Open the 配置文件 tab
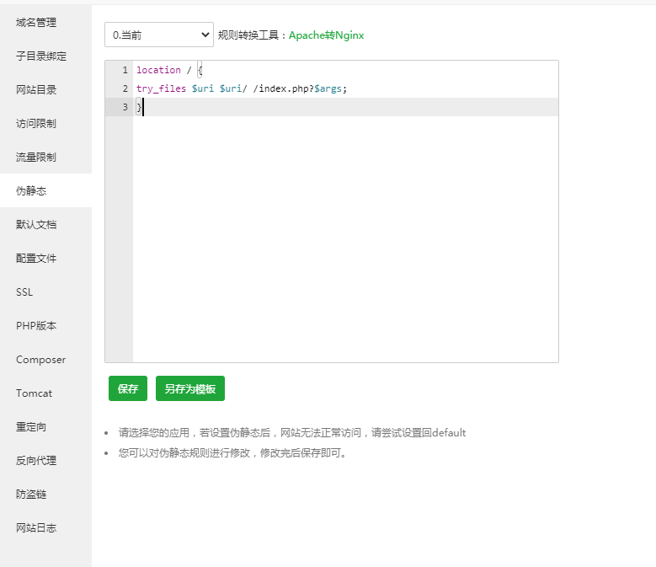This screenshot has height=567, width=656. click(x=36, y=258)
